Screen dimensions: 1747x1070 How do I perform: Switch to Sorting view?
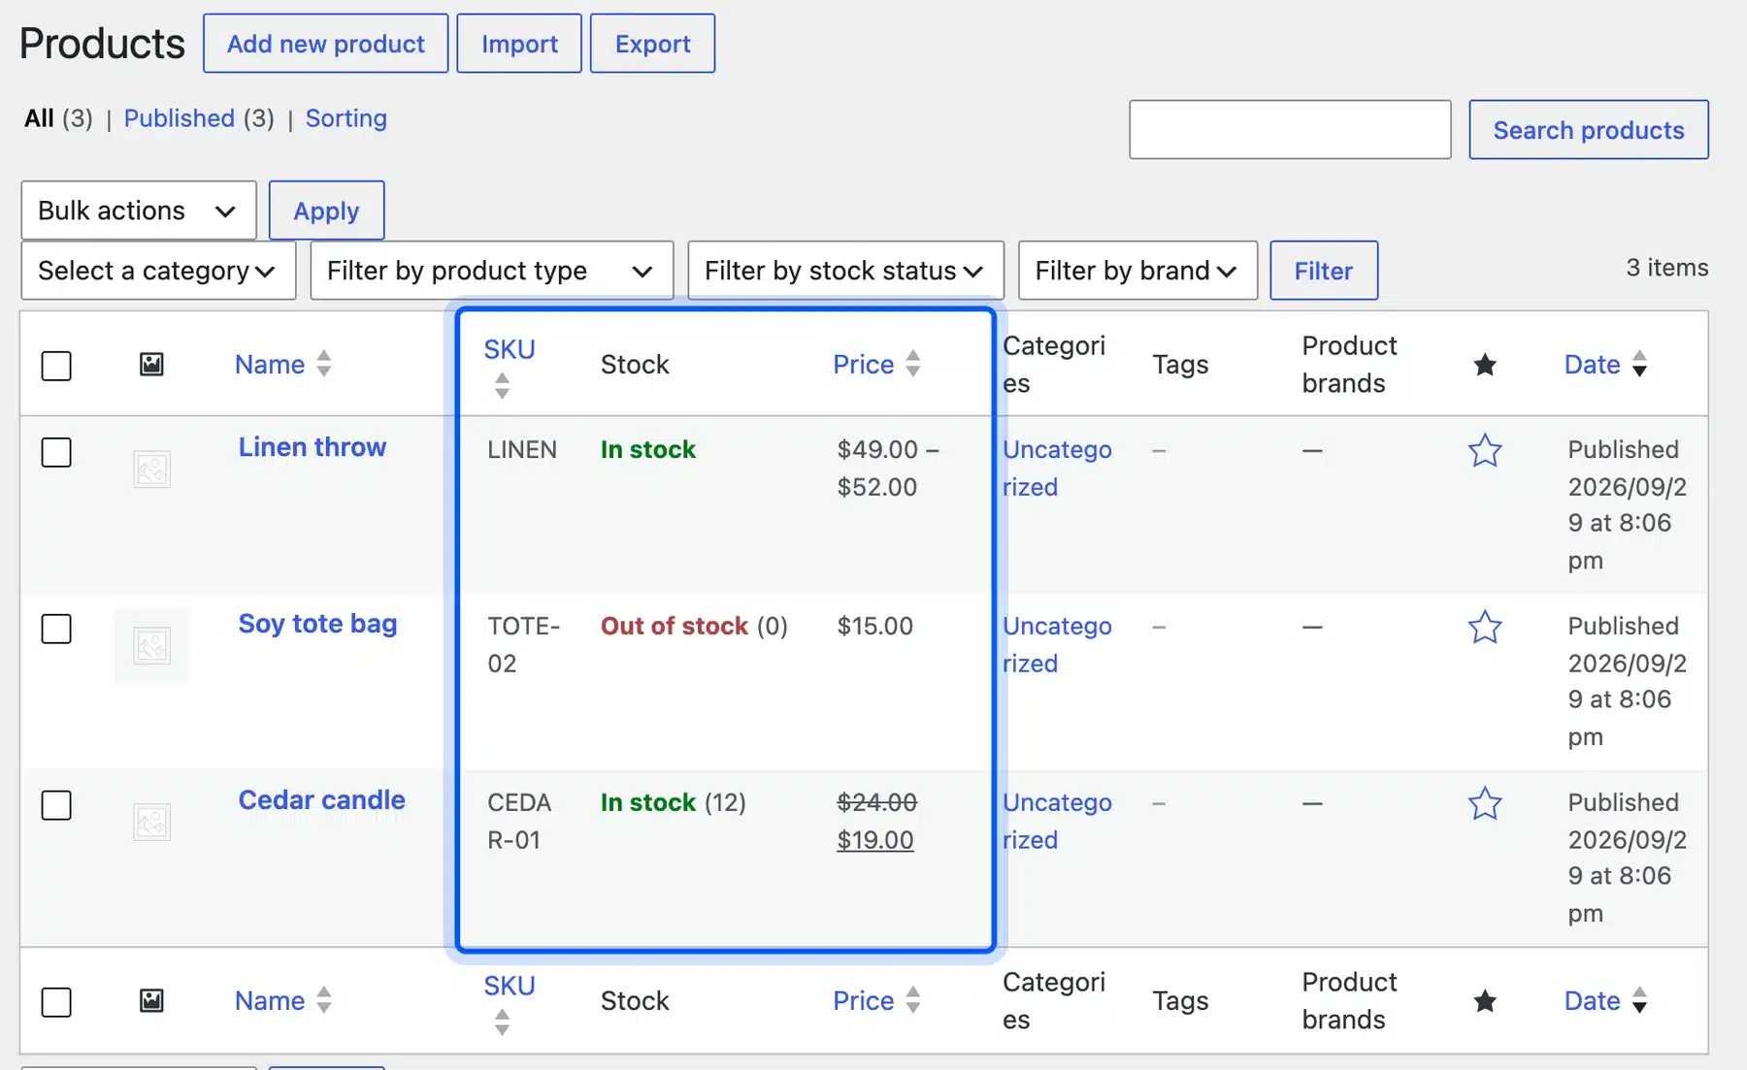346,118
